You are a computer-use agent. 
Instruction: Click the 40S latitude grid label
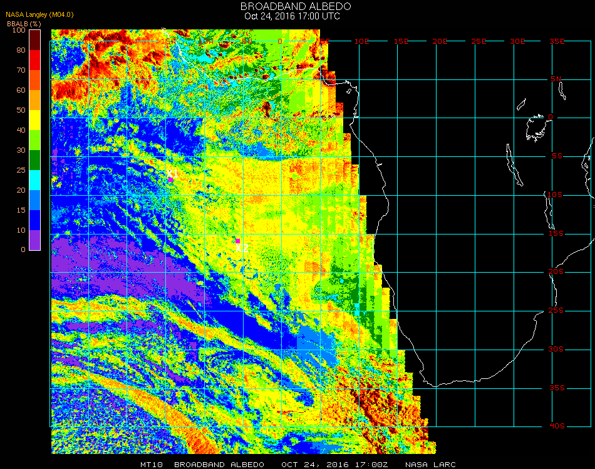pos(557,426)
